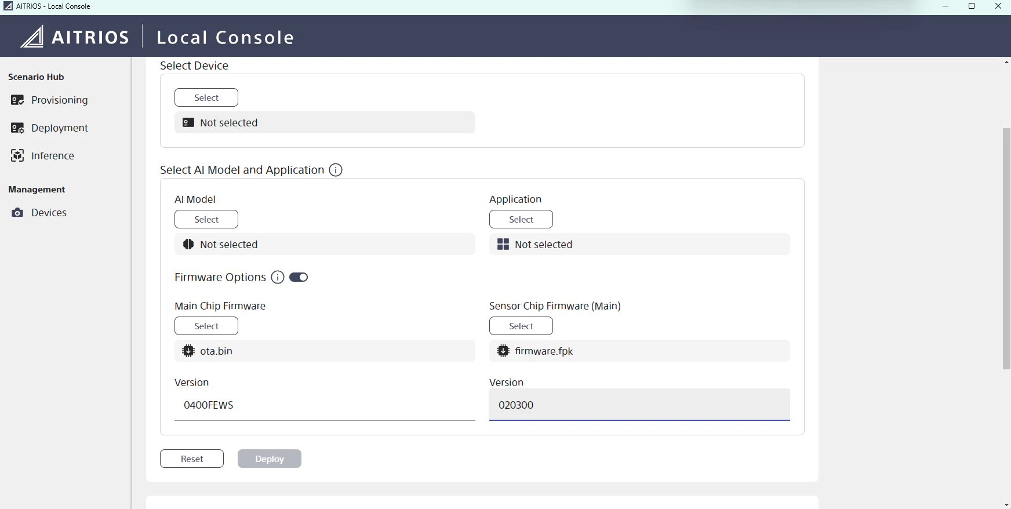
Task: Click the firmware.fpk file name
Action: click(x=544, y=351)
